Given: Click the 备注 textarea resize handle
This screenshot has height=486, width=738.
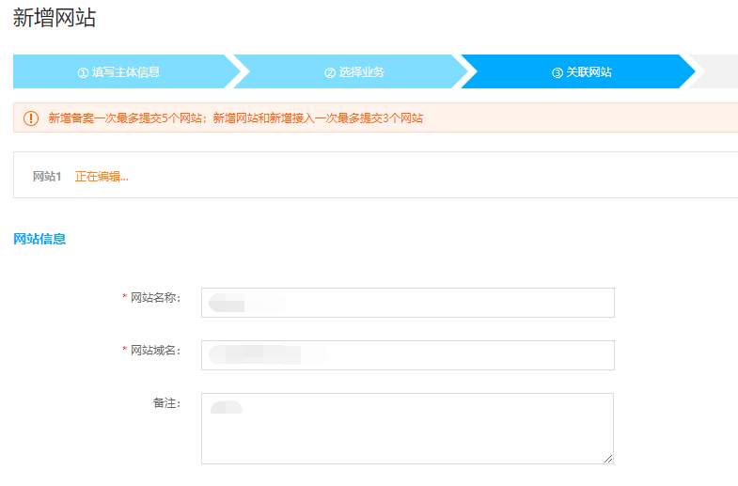Looking at the screenshot, I should [x=608, y=459].
